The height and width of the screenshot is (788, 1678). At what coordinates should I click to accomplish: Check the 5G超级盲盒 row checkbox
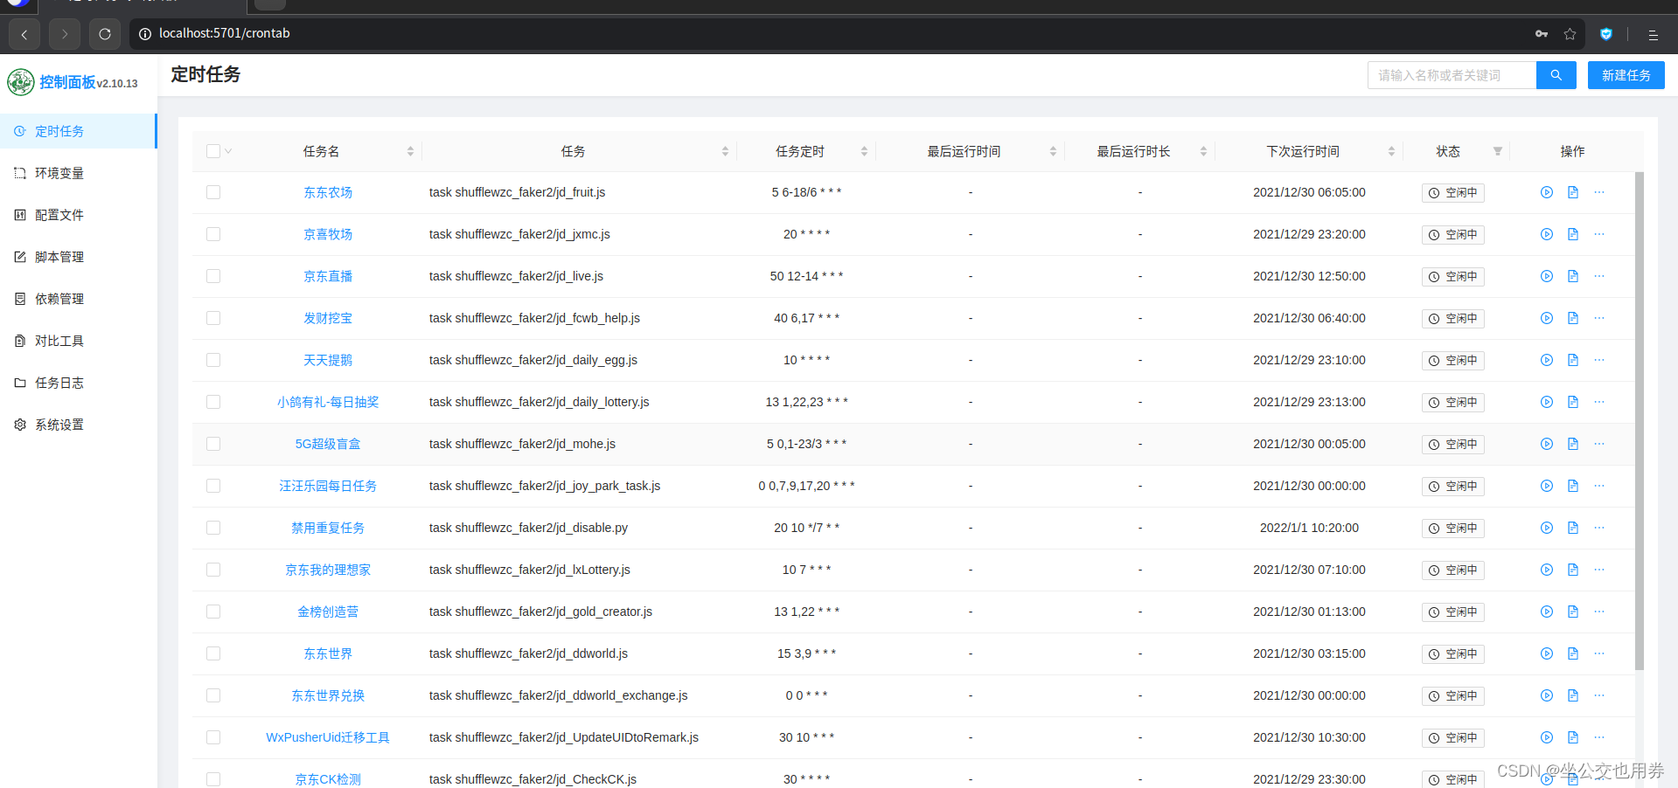[213, 444]
